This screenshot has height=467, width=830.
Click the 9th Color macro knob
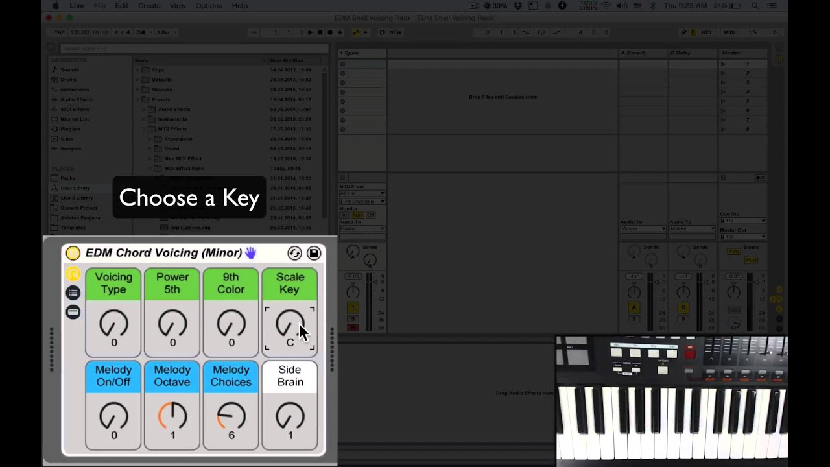(231, 323)
